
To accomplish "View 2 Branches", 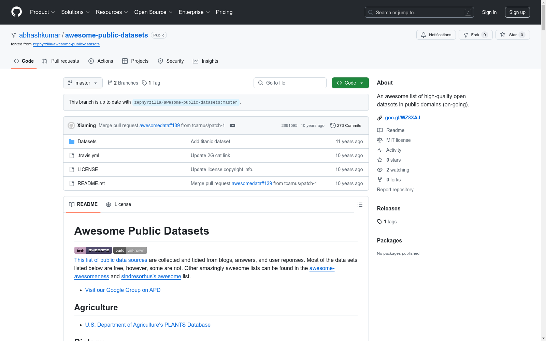I will pos(123,83).
